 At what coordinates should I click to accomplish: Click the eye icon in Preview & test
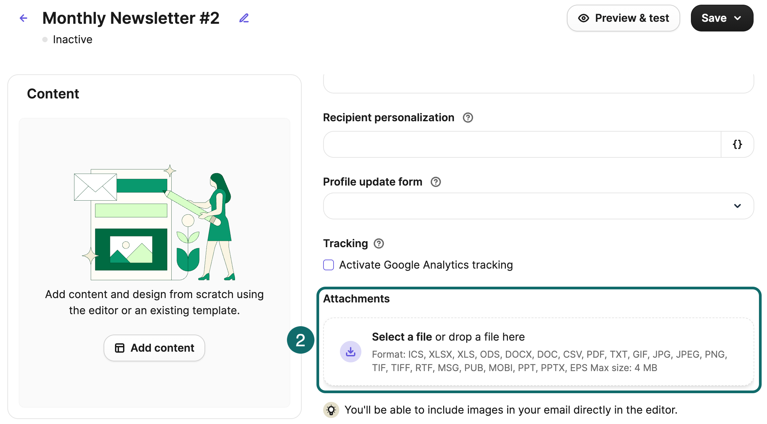coord(584,18)
